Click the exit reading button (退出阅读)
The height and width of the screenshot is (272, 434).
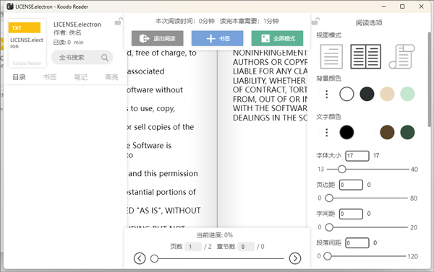click(157, 38)
